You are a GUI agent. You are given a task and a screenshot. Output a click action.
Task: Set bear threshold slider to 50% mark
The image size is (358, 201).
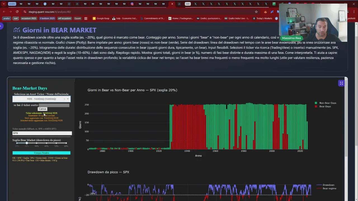[x=56, y=143]
